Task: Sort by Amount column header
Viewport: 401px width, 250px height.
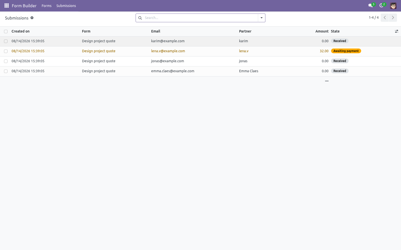Action: pyautogui.click(x=322, y=31)
